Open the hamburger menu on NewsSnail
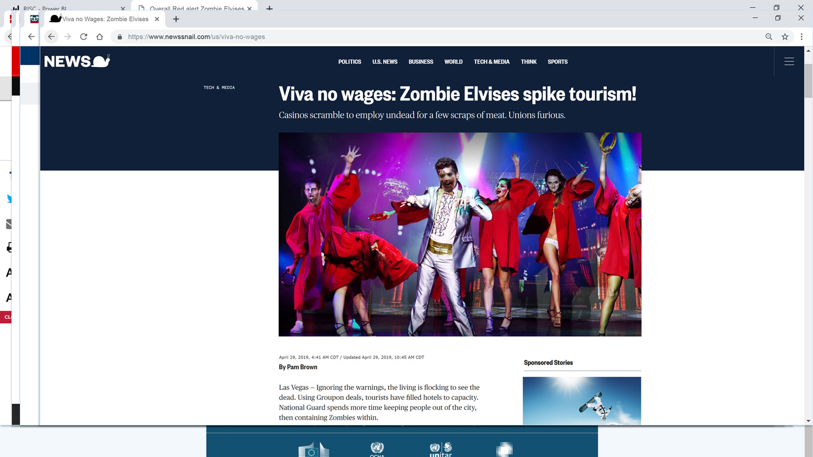Screen dimensions: 813x457 point(789,62)
